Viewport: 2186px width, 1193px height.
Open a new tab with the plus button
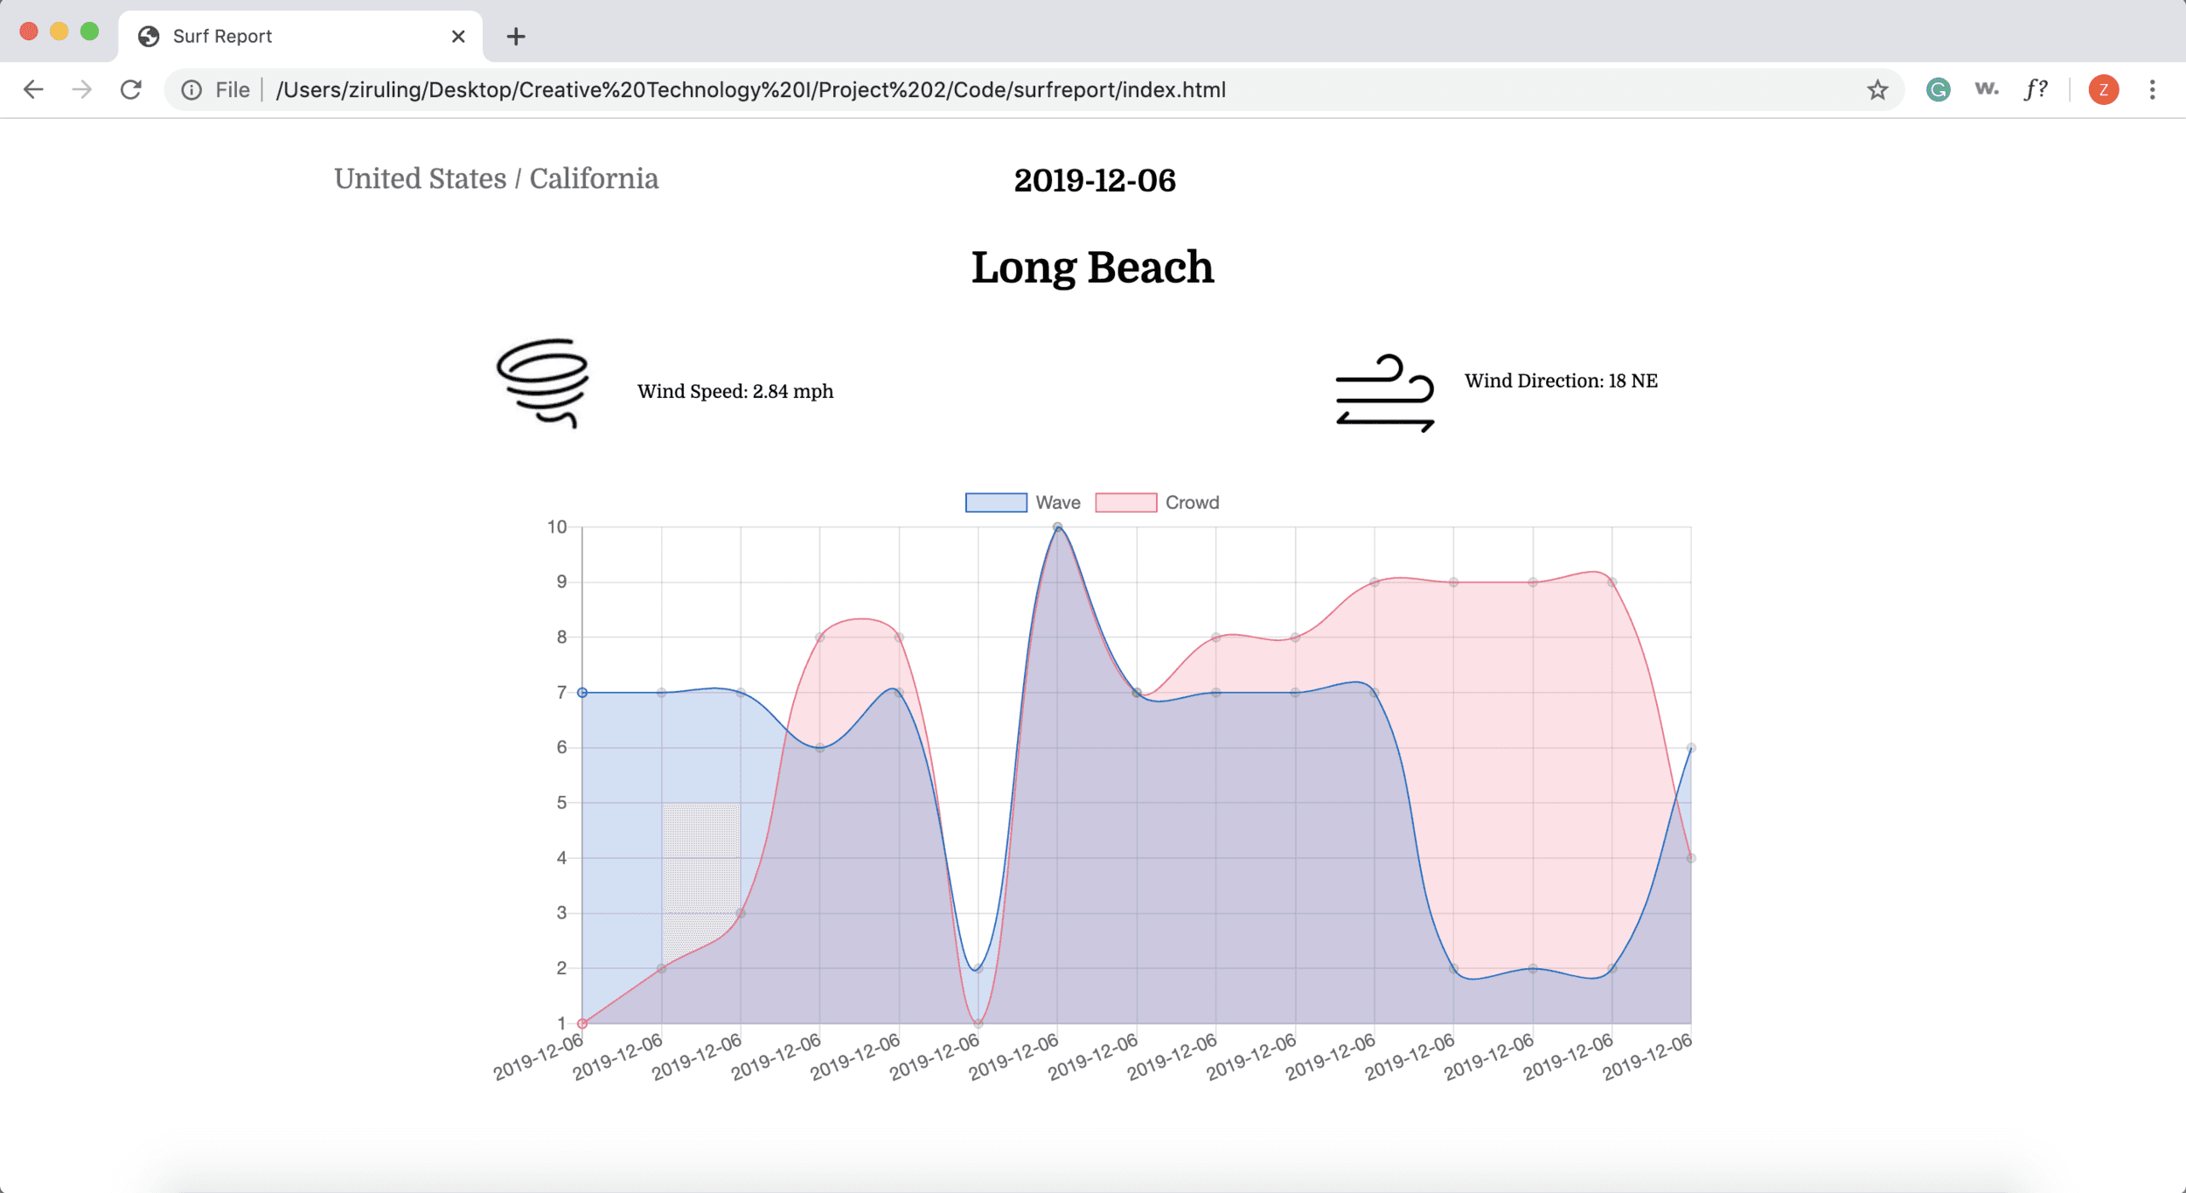(516, 36)
